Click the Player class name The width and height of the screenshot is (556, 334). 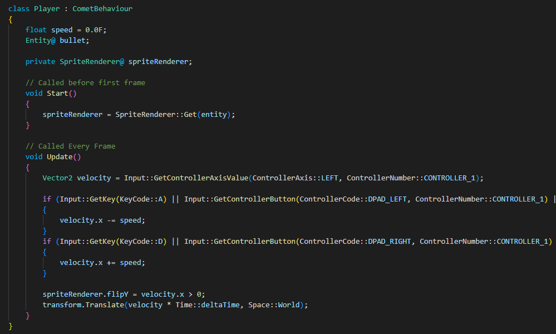click(47, 9)
